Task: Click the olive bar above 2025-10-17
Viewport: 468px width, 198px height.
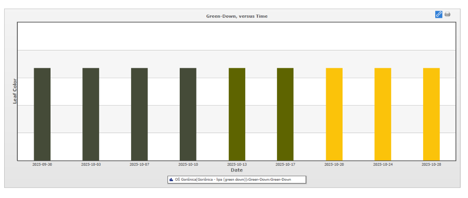Action: click(285, 114)
